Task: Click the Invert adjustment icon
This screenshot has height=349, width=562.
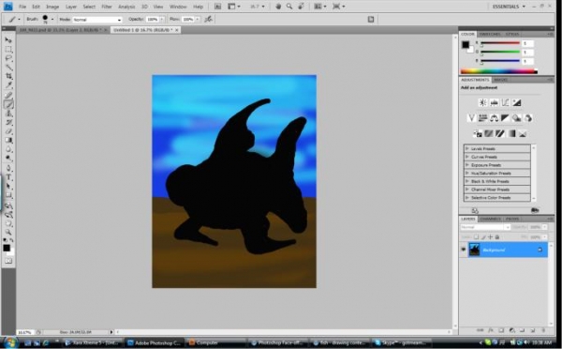Action: coord(478,134)
